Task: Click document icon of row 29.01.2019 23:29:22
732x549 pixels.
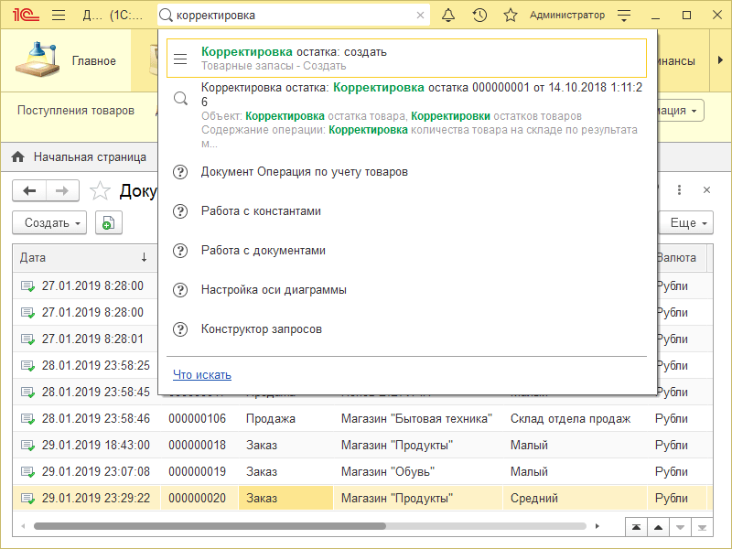Action: pyautogui.click(x=28, y=498)
